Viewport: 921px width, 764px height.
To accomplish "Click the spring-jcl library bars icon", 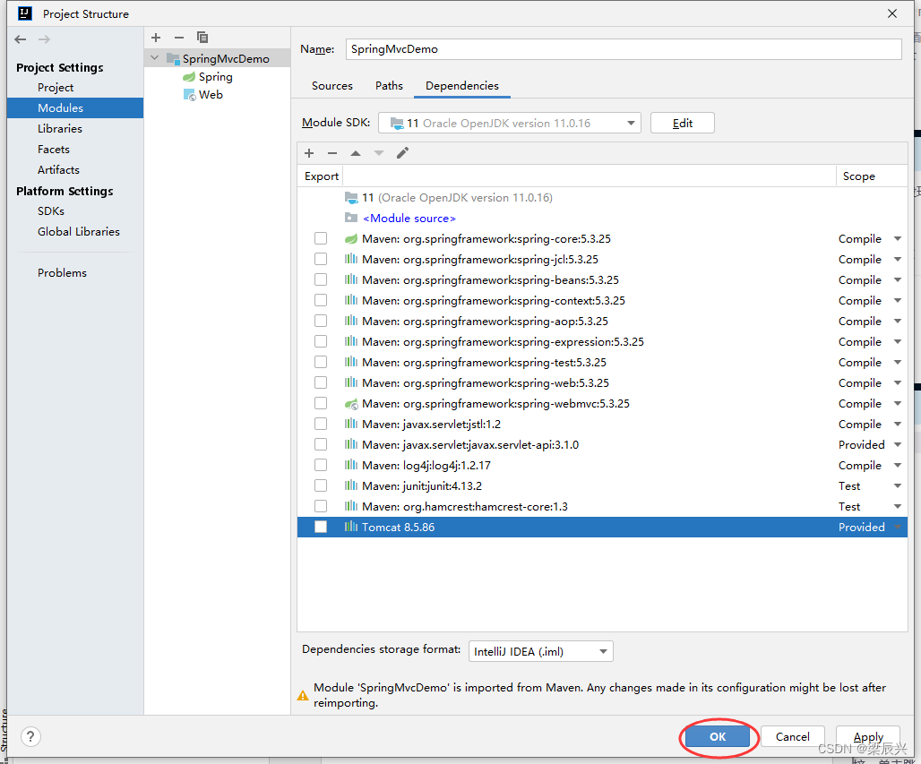I will click(350, 259).
